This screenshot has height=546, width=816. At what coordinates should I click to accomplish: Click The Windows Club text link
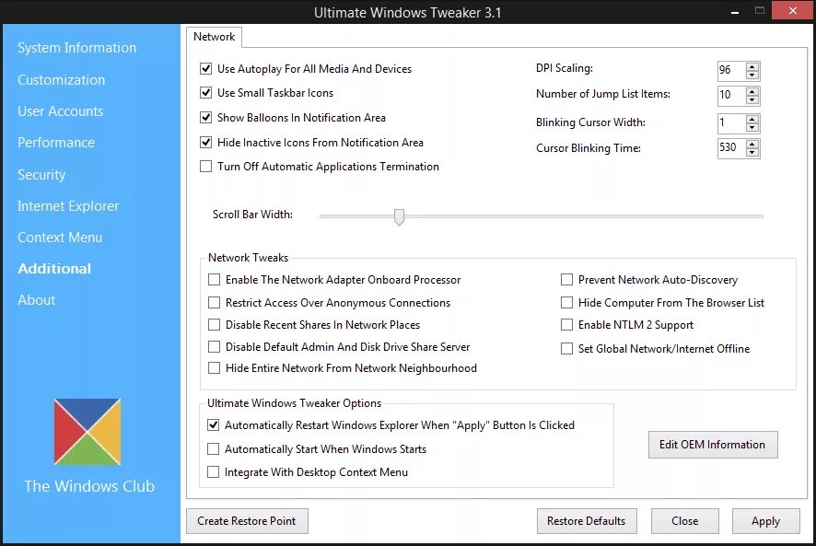[89, 486]
